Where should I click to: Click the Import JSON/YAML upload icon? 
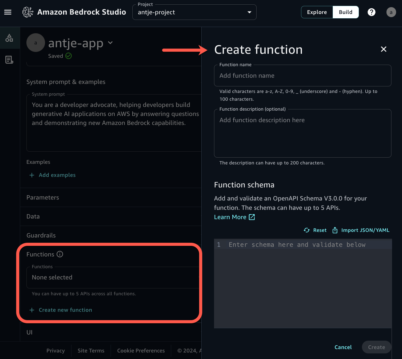coord(335,230)
